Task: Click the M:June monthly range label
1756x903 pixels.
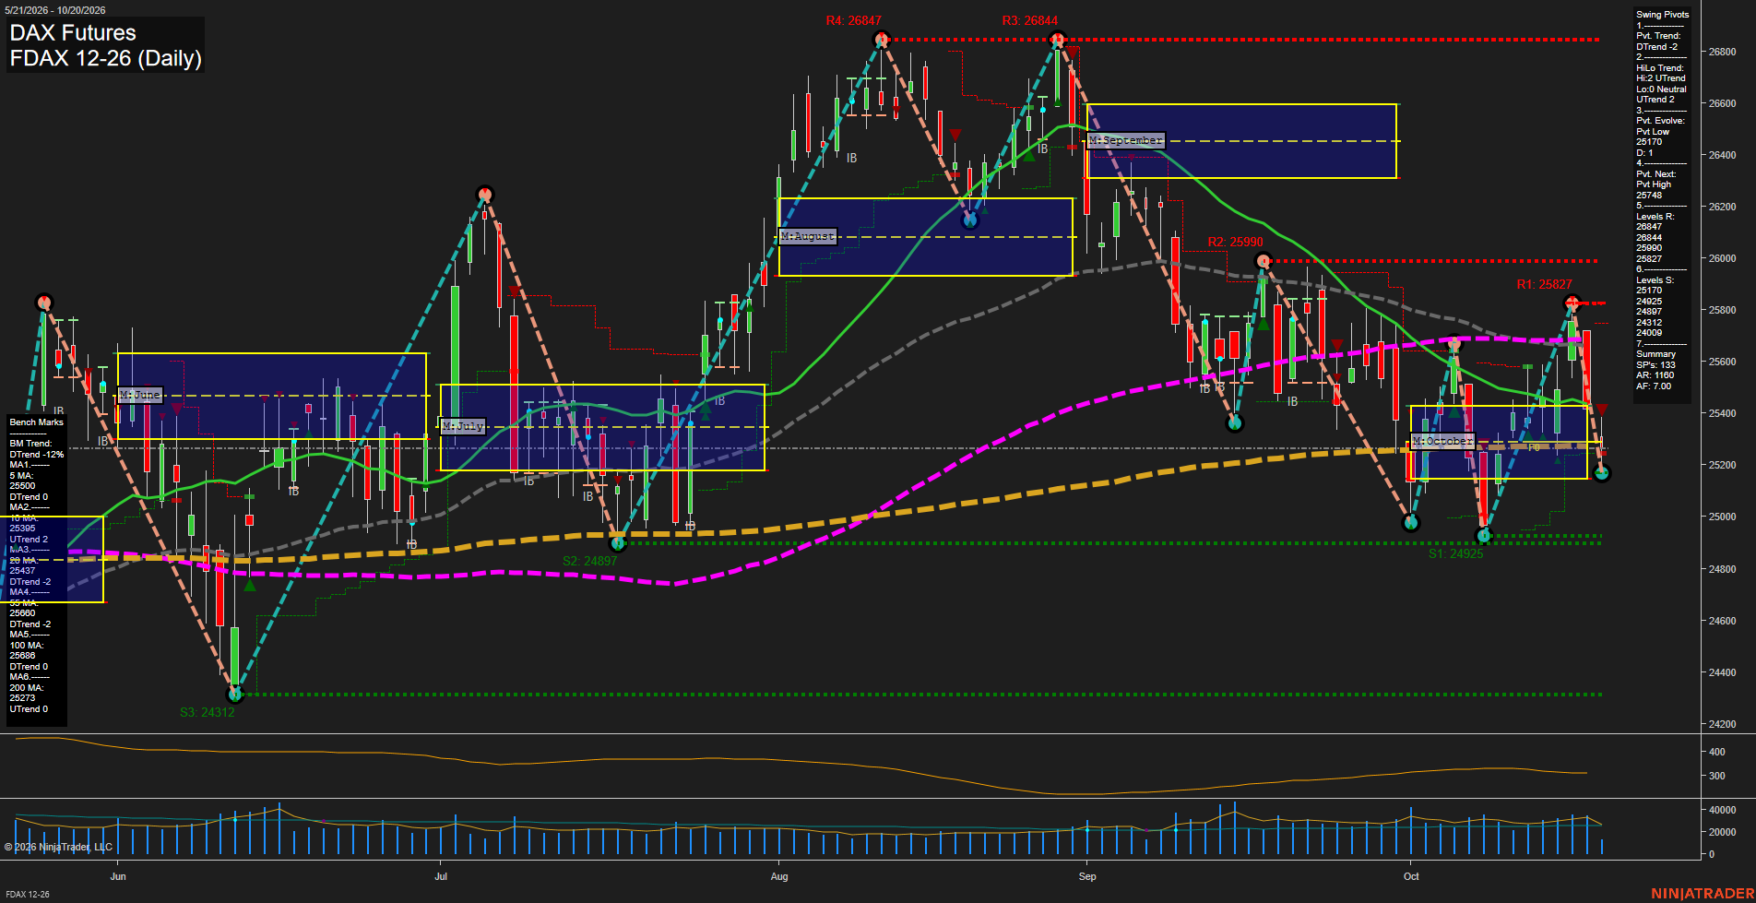Action: point(140,395)
